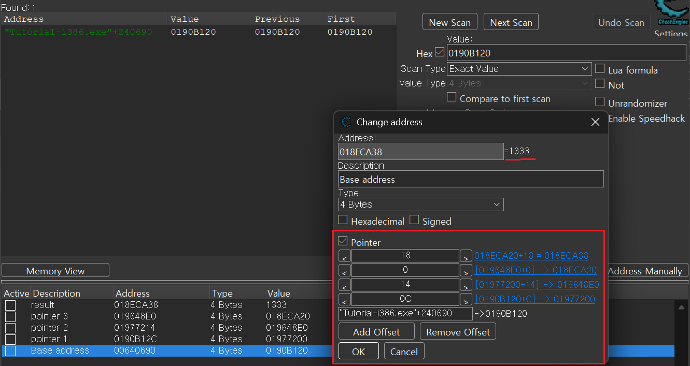Viewport: 690px width, 366px height.
Task: Open the Memory View window
Action: 55,271
